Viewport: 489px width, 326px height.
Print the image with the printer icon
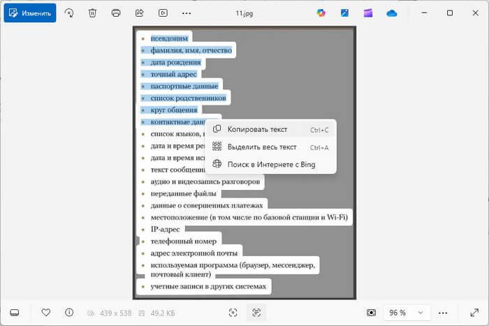coord(116,13)
